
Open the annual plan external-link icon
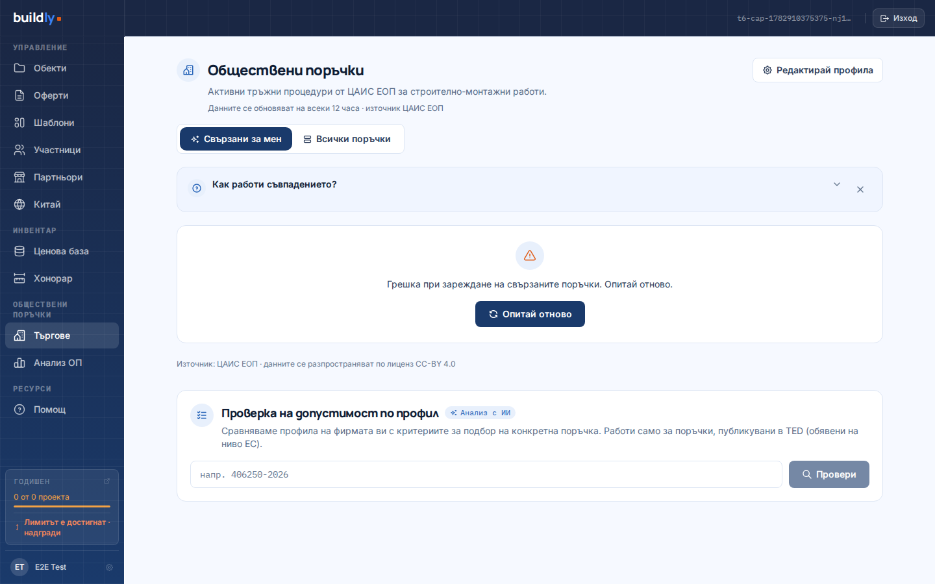point(107,481)
